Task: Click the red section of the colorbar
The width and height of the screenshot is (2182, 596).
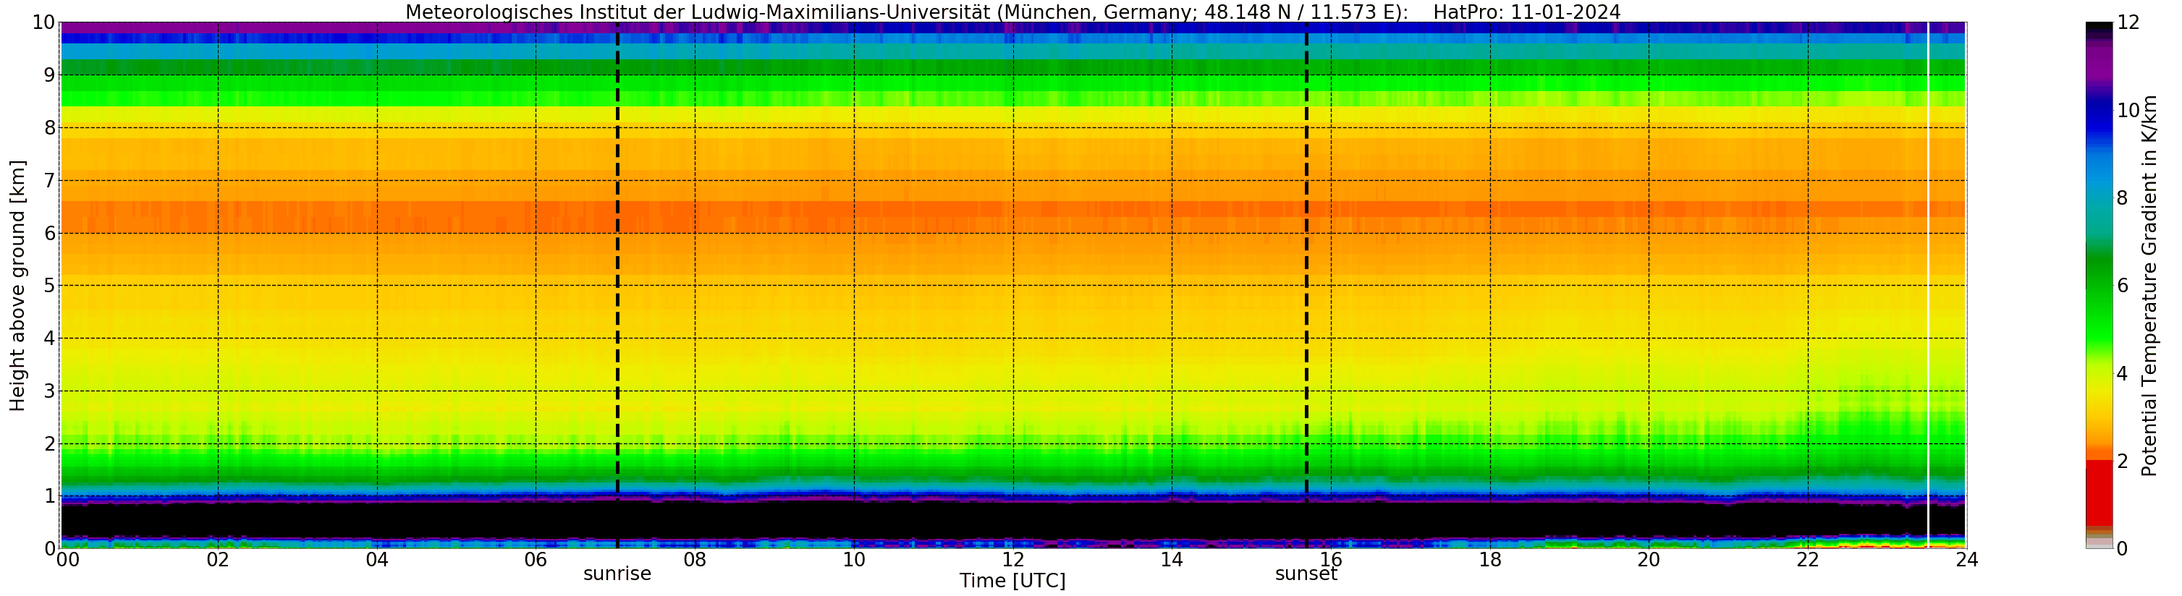Action: point(2099,493)
